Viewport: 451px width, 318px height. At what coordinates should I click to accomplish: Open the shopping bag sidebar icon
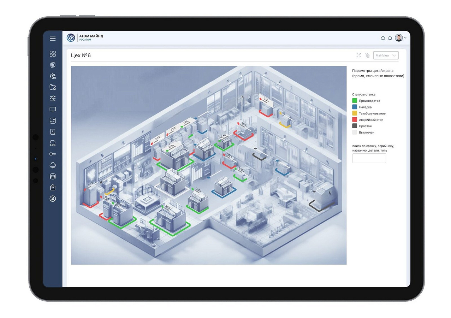53,187
